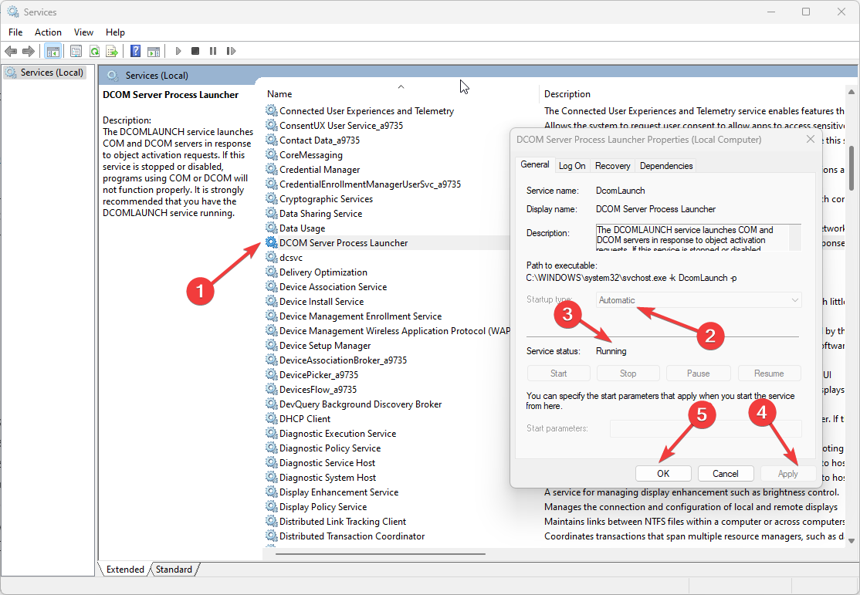Image resolution: width=860 pixels, height=595 pixels.
Task: Open the blue Help toolbar icon
Action: [135, 51]
